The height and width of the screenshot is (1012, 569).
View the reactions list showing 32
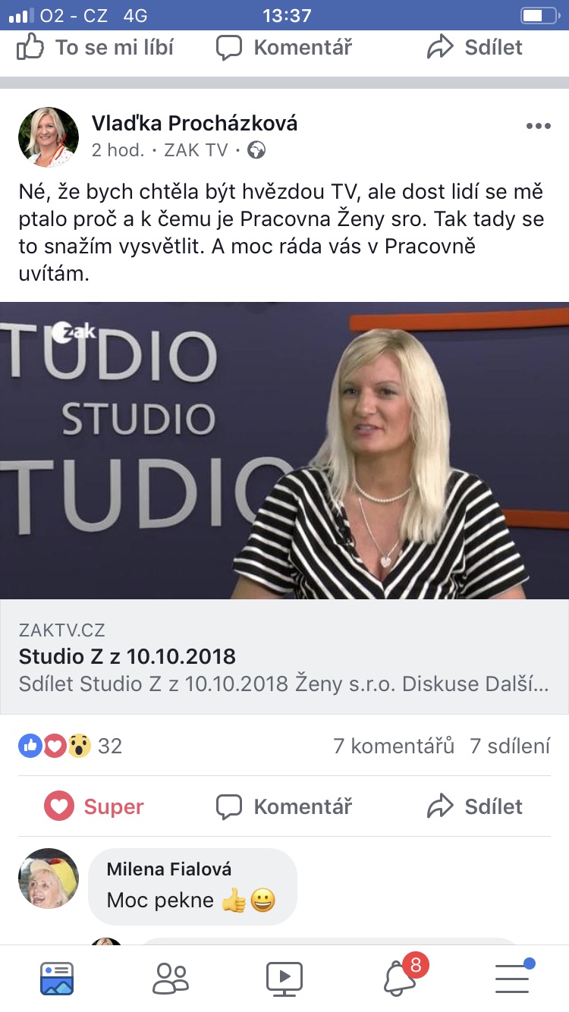71,746
